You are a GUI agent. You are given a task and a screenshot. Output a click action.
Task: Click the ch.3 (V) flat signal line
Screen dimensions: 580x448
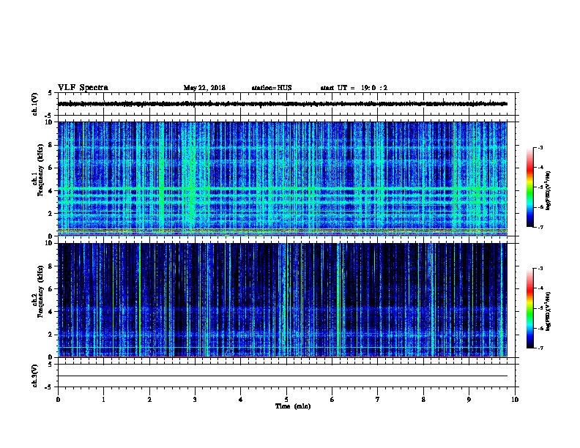(x=283, y=376)
